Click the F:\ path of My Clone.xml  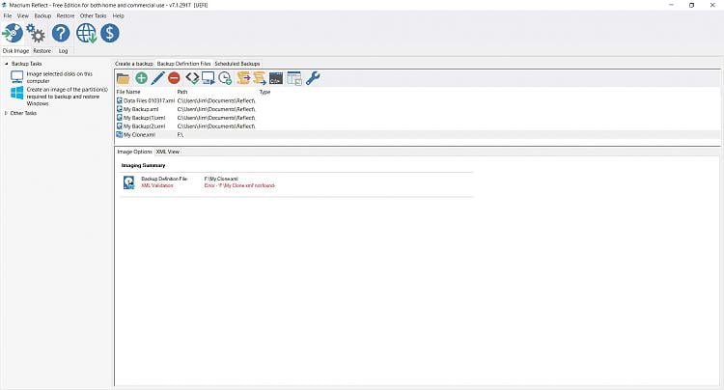(x=181, y=135)
